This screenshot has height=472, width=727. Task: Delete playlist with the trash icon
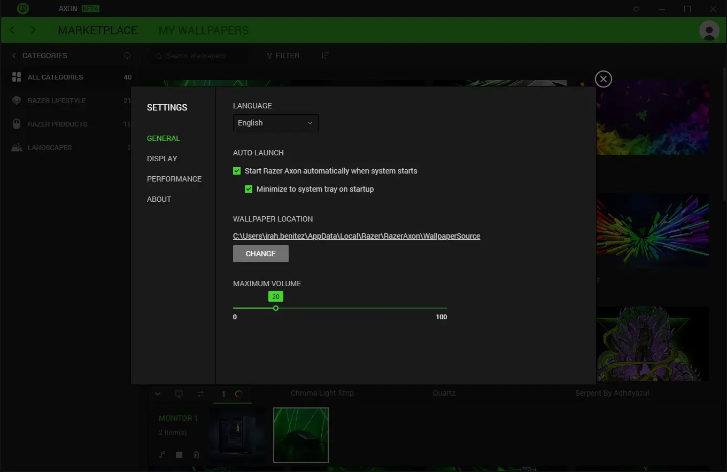point(196,455)
